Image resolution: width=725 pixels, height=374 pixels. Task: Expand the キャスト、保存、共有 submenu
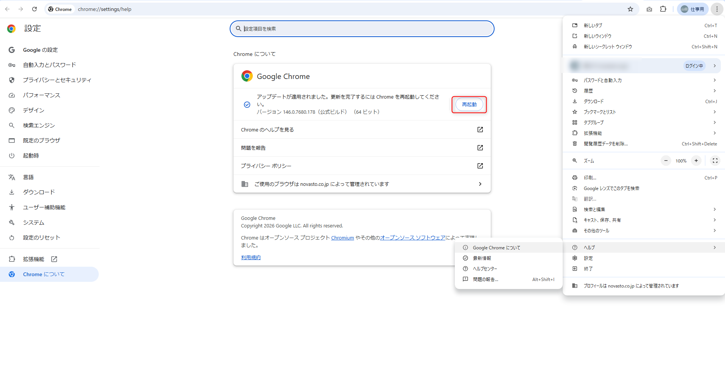644,220
